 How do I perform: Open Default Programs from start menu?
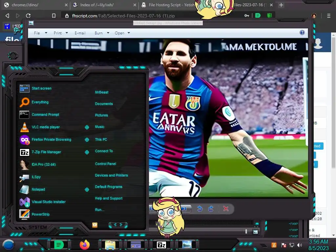(109, 187)
